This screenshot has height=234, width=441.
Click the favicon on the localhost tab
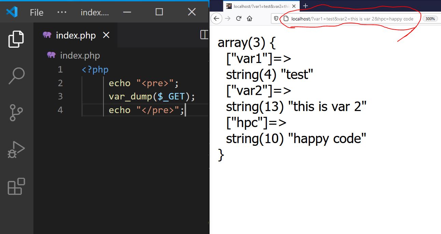click(229, 6)
